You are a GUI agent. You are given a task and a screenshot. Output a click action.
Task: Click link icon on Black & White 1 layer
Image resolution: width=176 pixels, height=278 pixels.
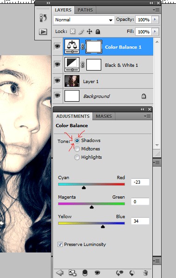click(82, 65)
